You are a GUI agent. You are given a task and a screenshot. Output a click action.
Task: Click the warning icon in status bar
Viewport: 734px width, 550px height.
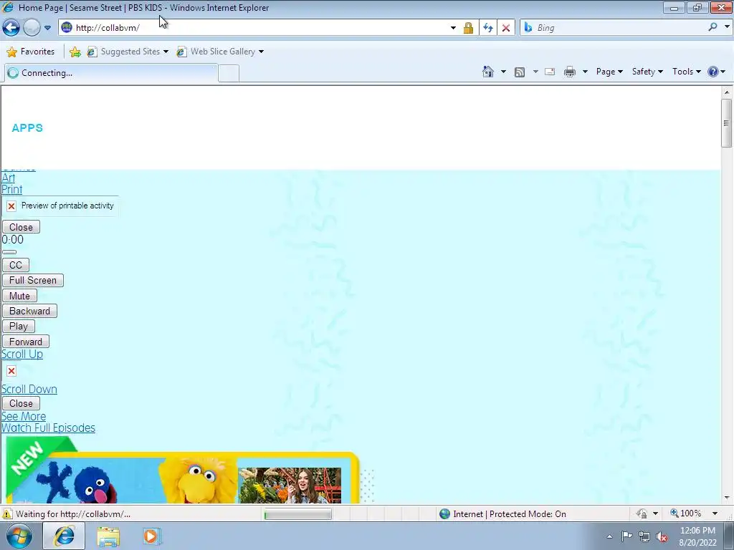(7, 513)
